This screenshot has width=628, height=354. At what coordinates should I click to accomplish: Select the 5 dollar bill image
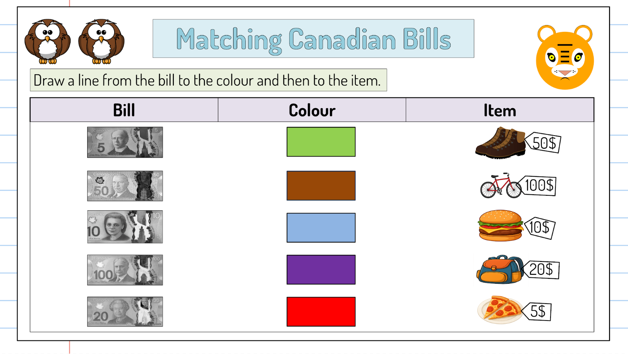coord(125,142)
